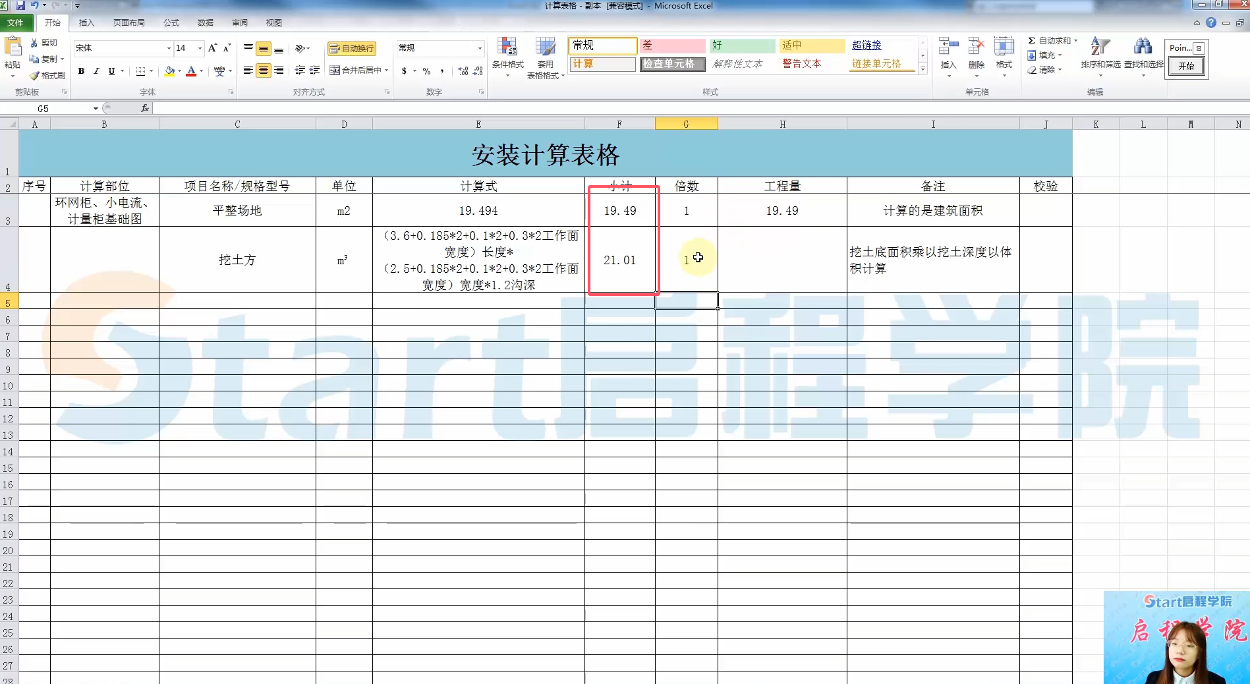Click the phonetic guide (wén 文) icon

coord(219,71)
